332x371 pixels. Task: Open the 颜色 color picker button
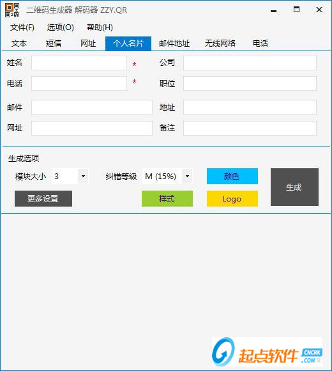232,177
